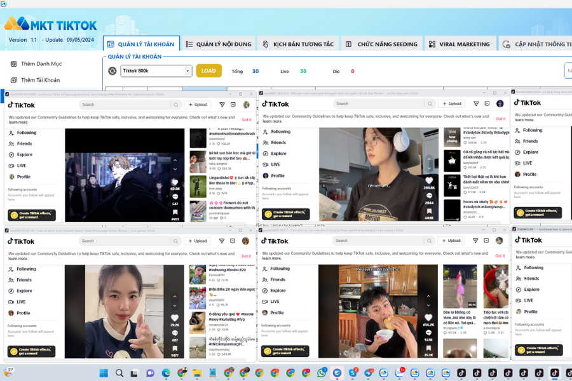Viewport: 572px width, 381px height.
Task: Open Explore in the selfie girl window sidebar
Action: [x=20, y=291]
